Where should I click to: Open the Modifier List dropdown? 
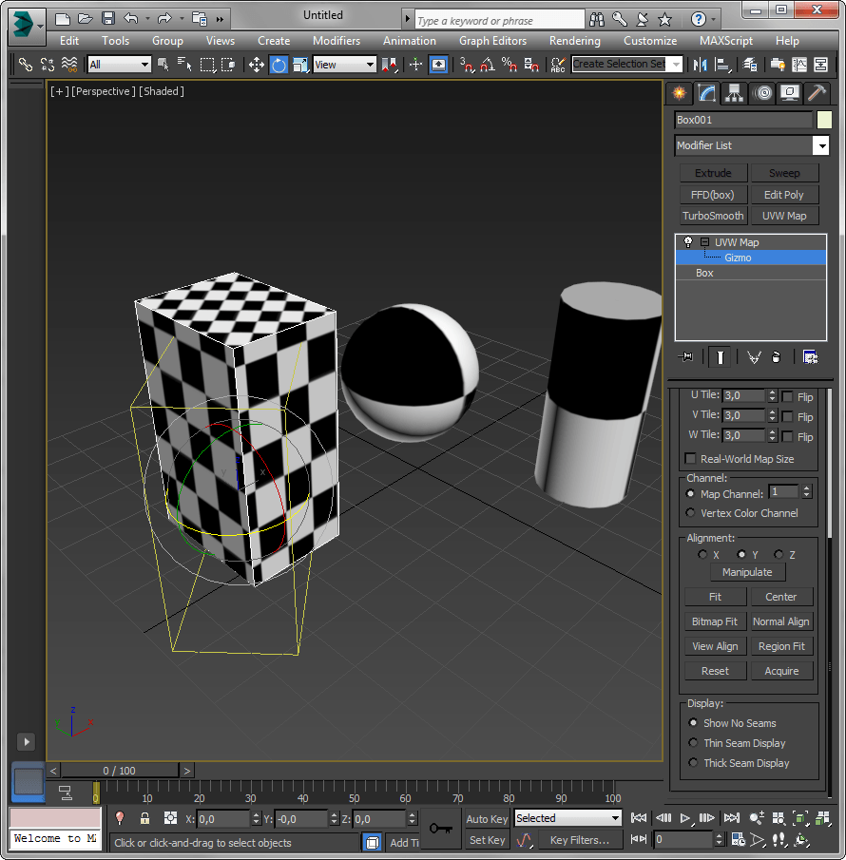820,145
